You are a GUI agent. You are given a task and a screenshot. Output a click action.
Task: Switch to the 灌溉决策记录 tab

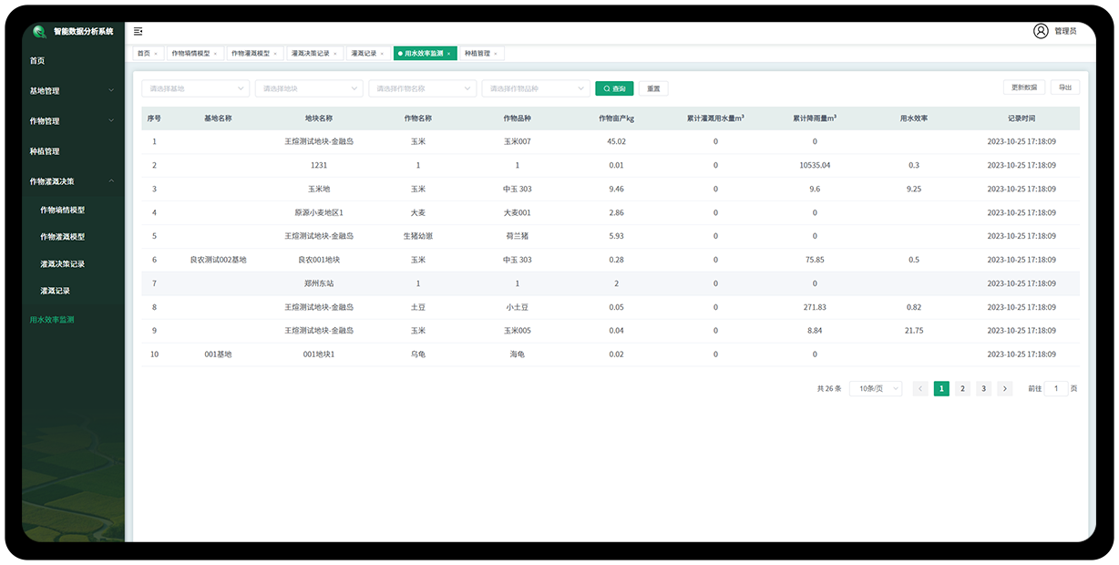pyautogui.click(x=310, y=53)
